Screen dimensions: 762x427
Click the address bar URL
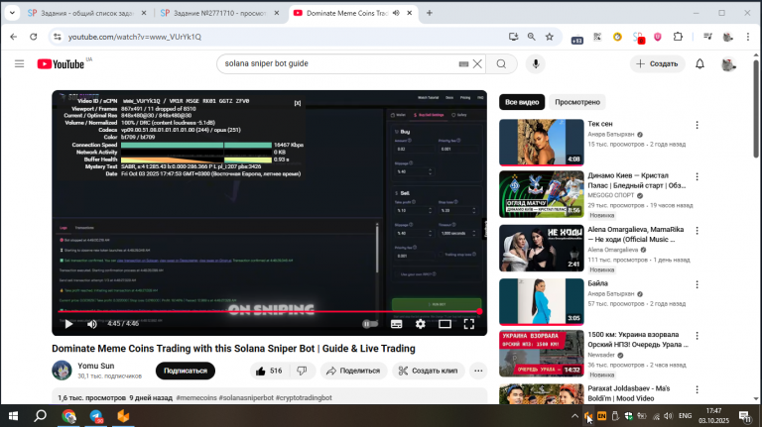pyautogui.click(x=135, y=37)
